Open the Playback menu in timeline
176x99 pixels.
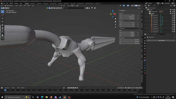[7, 88]
